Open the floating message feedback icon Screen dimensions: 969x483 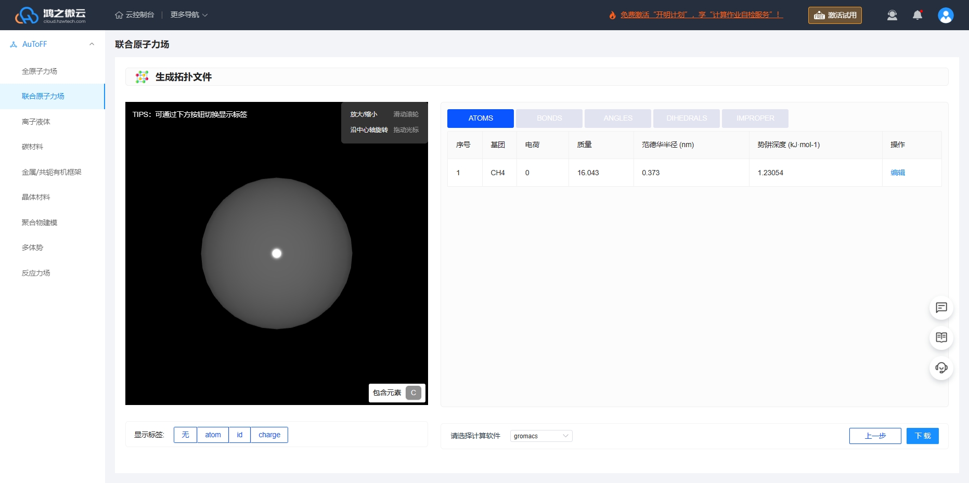941,308
